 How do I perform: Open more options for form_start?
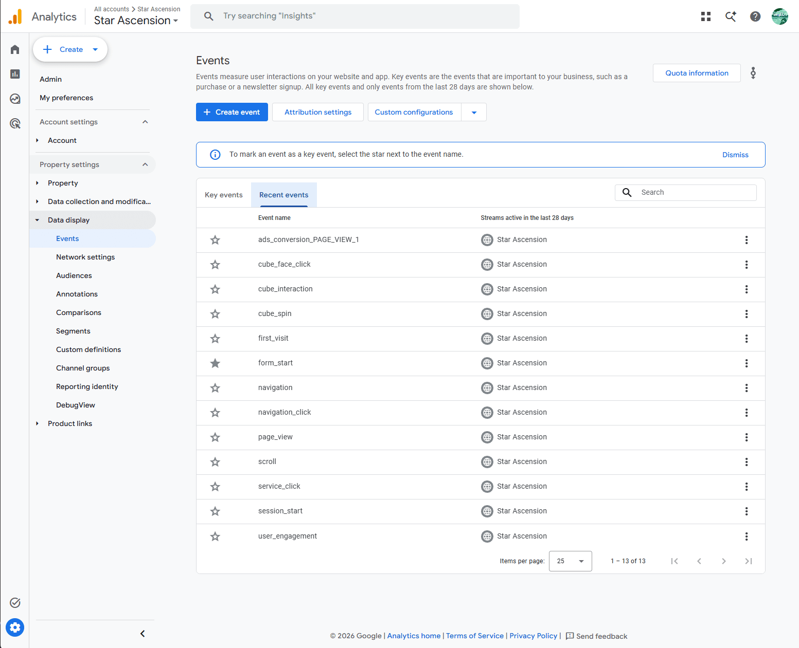(x=747, y=363)
